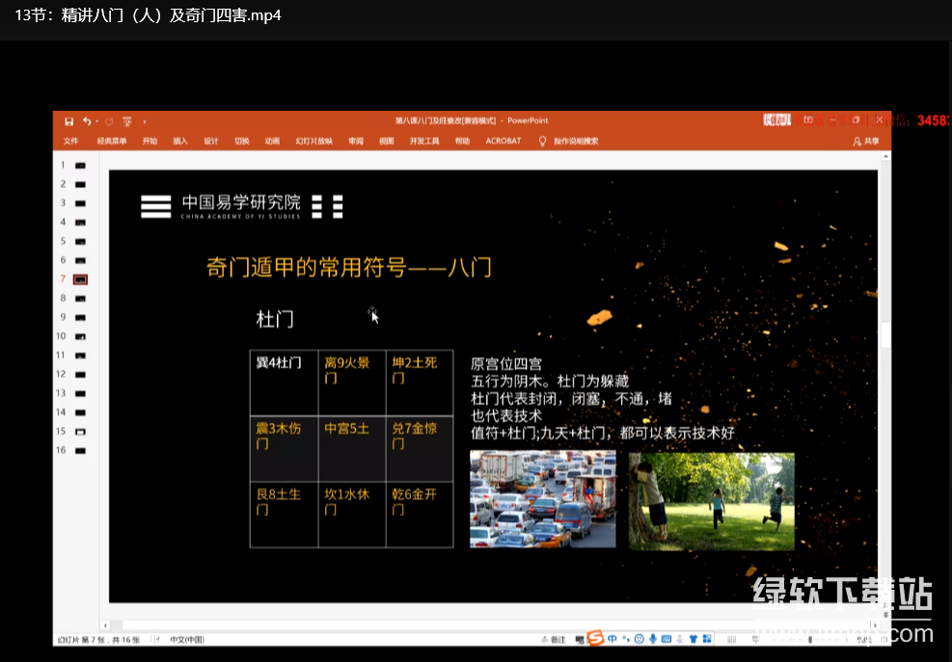Click the lightbulb Tell Me search icon
The height and width of the screenshot is (662, 952).
tap(542, 141)
